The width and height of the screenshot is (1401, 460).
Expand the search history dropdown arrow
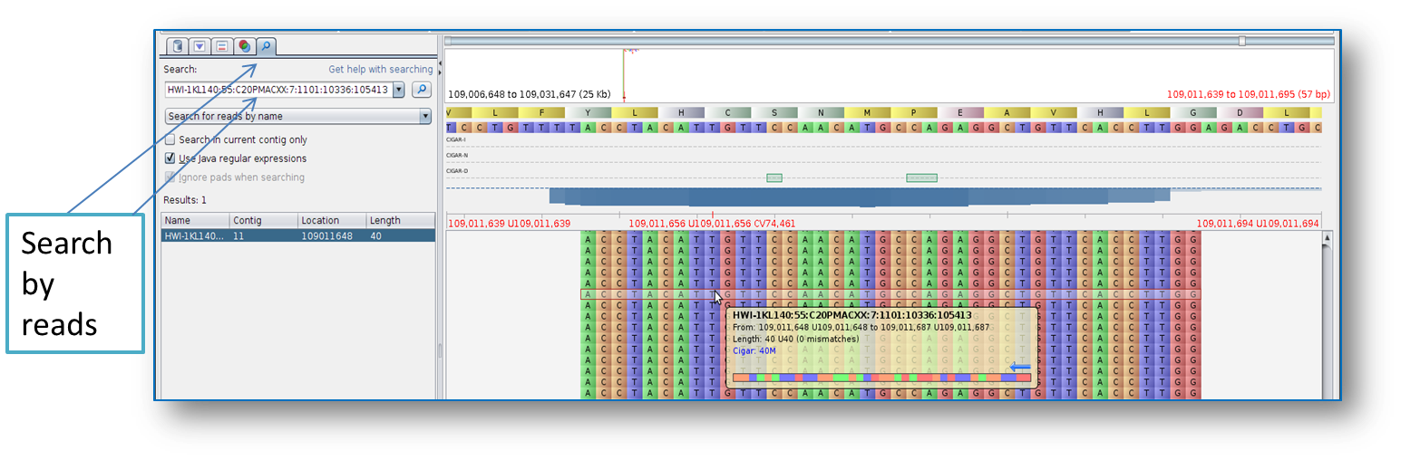398,90
